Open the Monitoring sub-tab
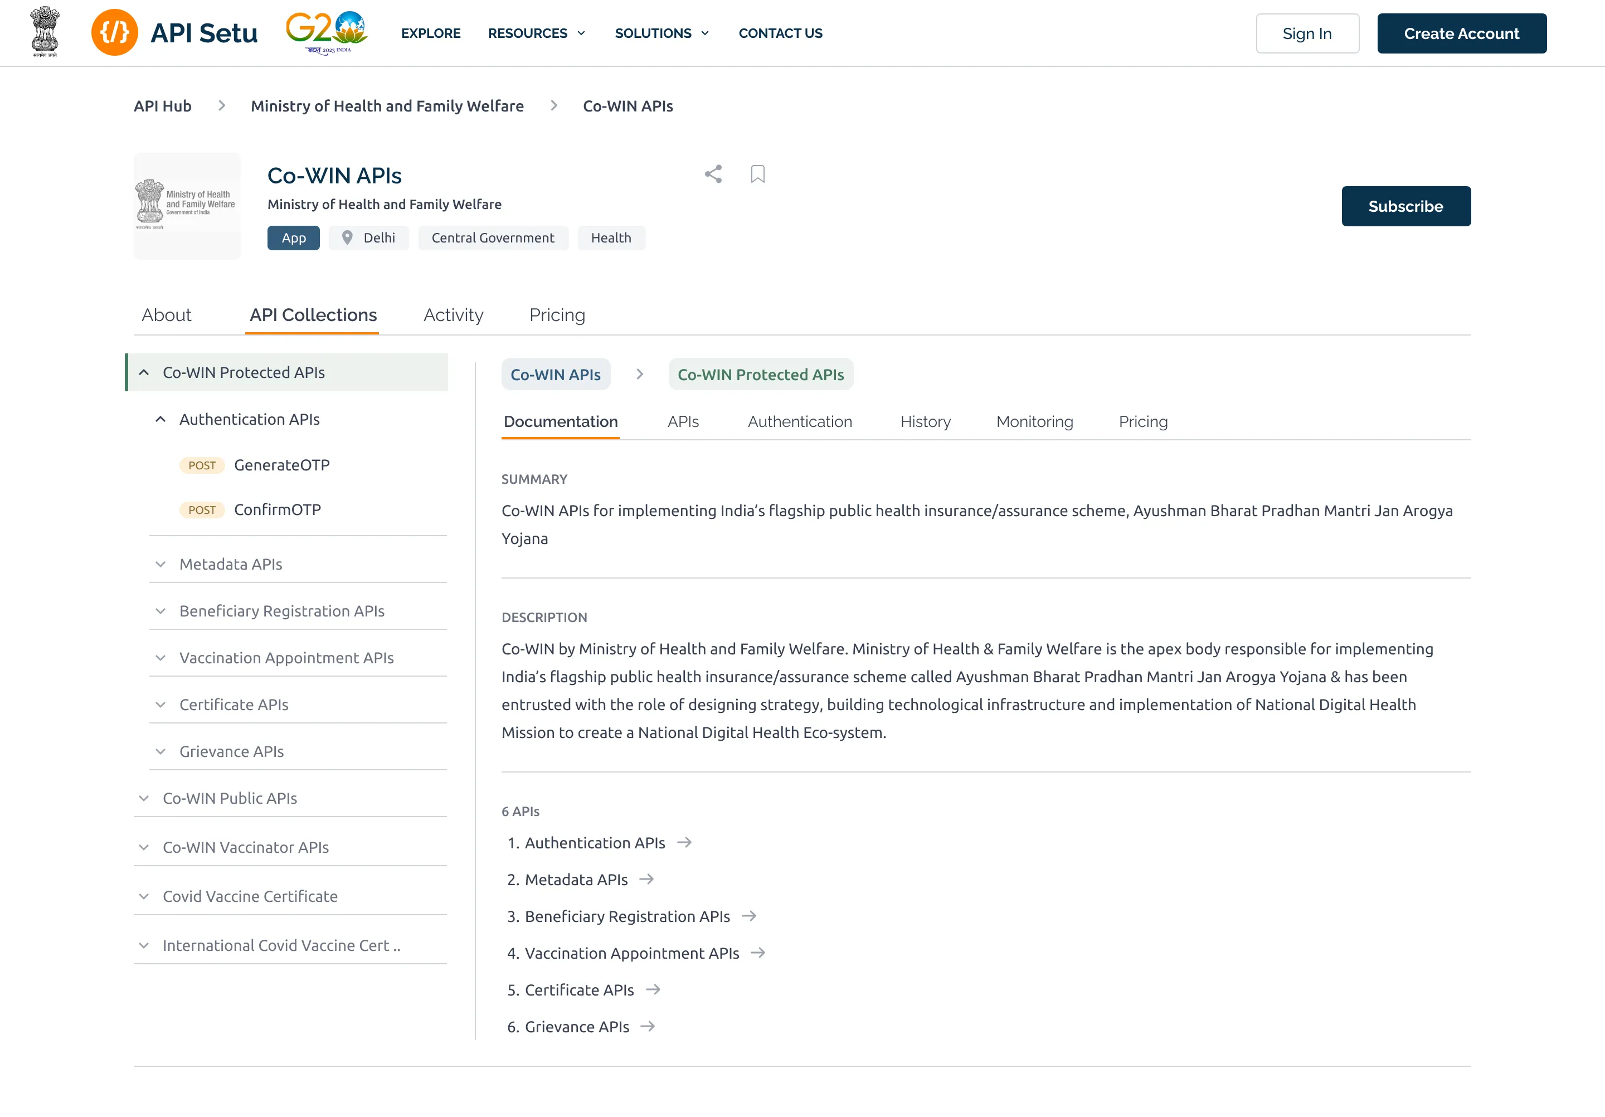1605x1117 pixels. (x=1034, y=421)
